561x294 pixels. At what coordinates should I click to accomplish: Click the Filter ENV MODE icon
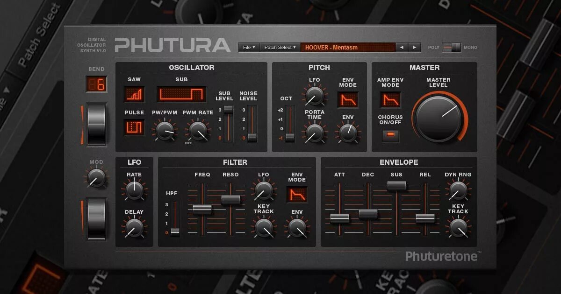pyautogui.click(x=297, y=195)
